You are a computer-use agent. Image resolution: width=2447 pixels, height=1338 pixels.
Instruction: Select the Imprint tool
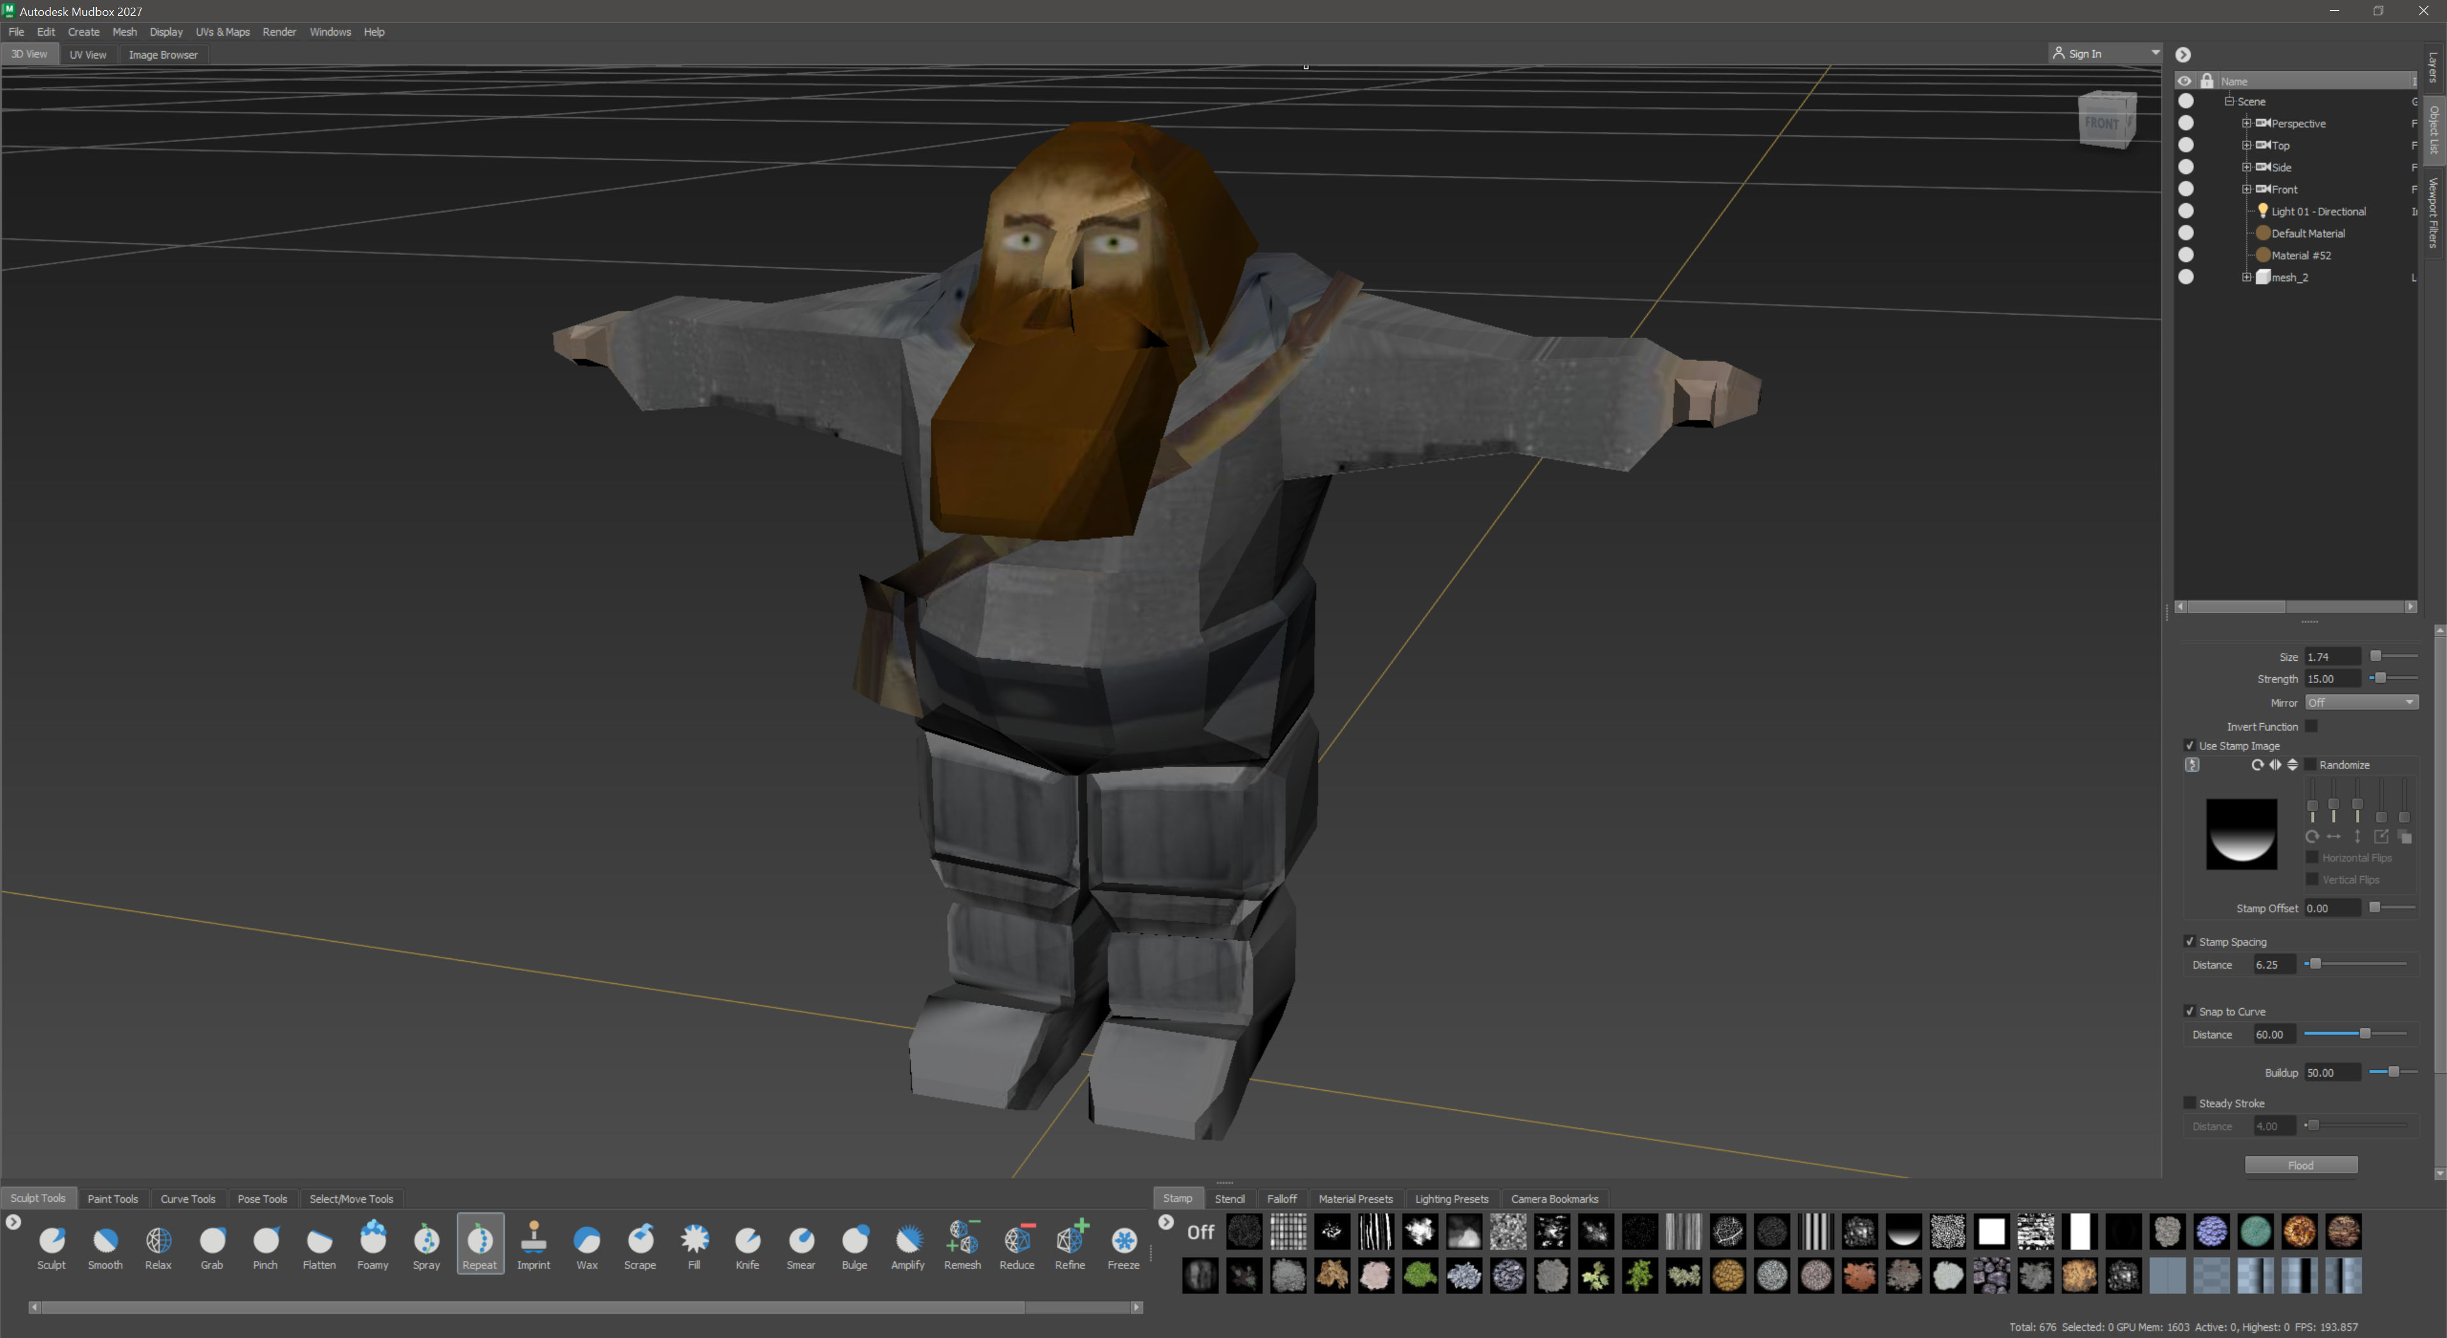(x=534, y=1245)
